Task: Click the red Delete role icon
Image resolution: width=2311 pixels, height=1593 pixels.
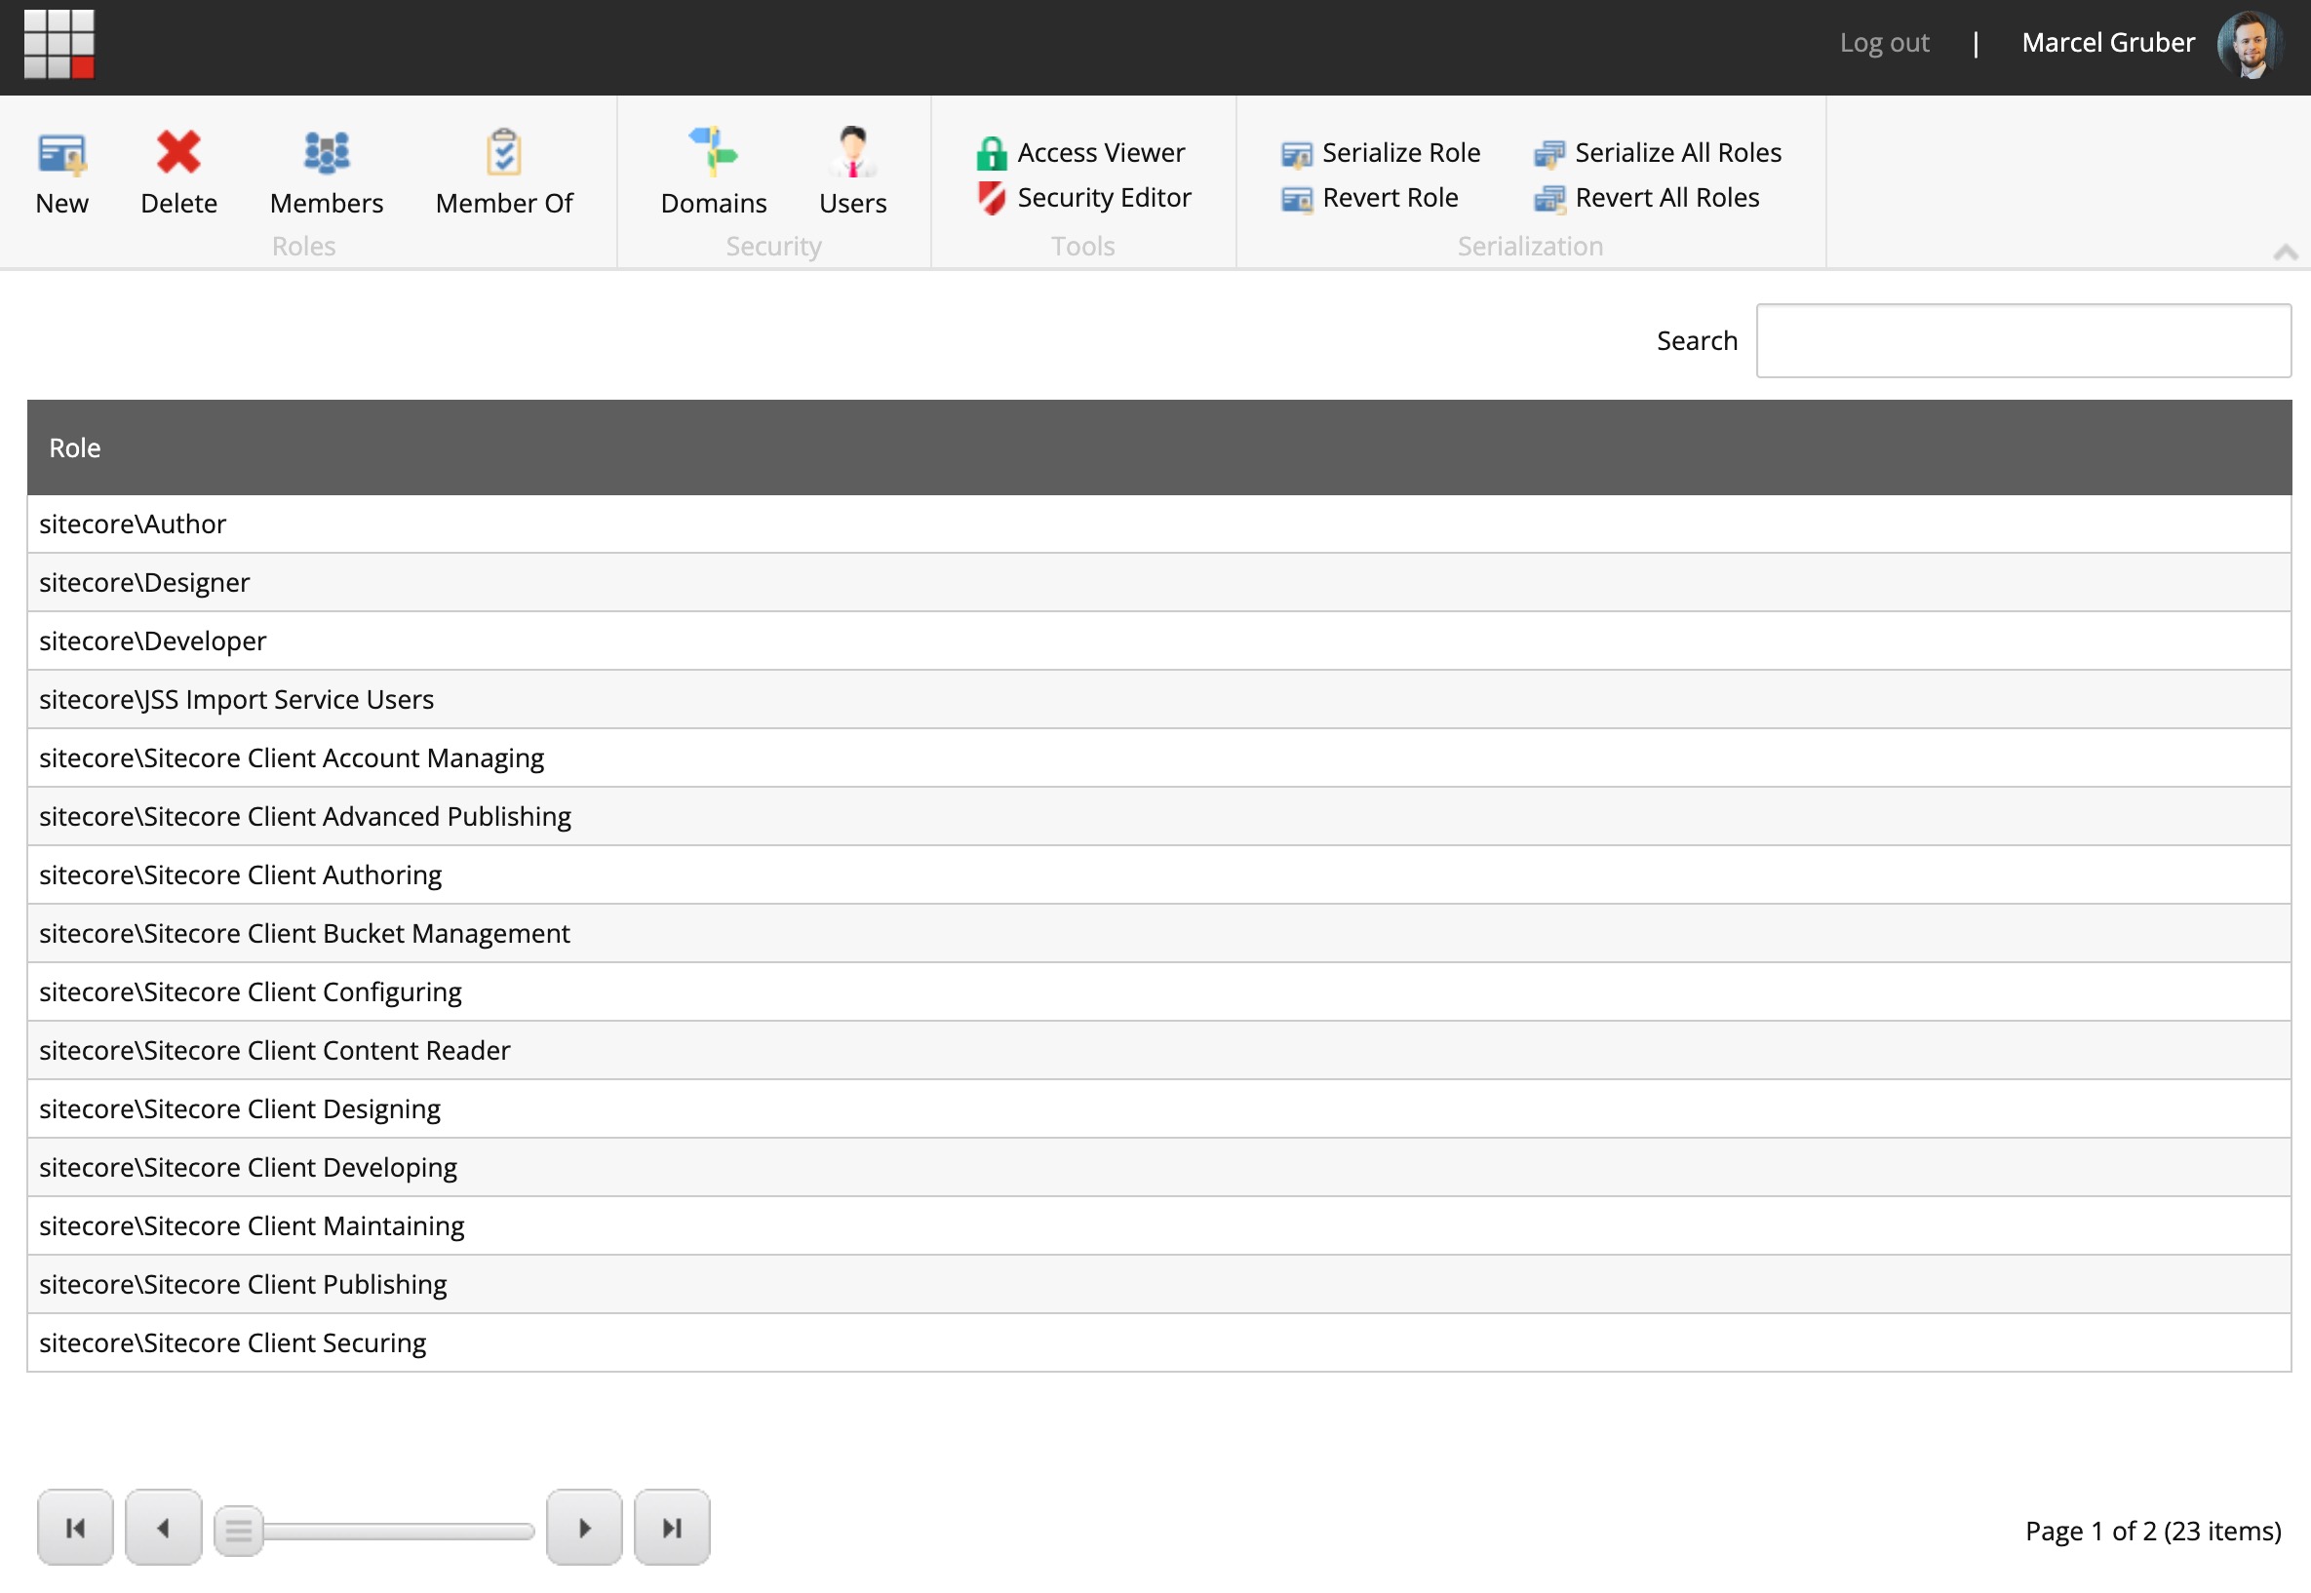Action: (x=178, y=153)
